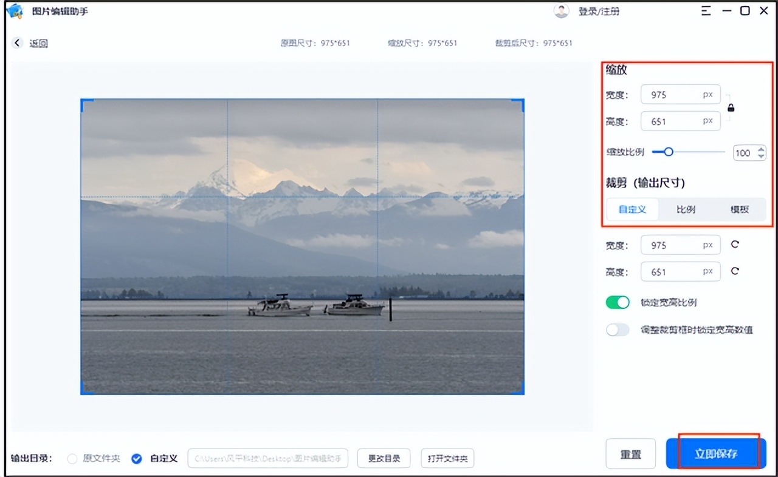Open the hamburger menu in the title bar

pyautogui.click(x=706, y=10)
